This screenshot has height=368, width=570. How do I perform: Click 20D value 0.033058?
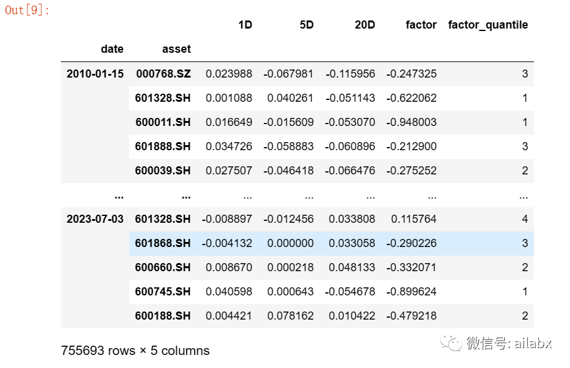(351, 243)
